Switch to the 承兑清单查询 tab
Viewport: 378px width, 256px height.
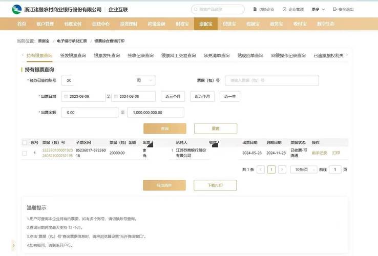217,56
